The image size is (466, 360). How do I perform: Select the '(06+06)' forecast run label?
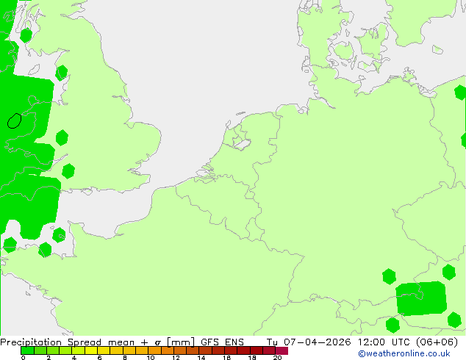(x=437, y=342)
